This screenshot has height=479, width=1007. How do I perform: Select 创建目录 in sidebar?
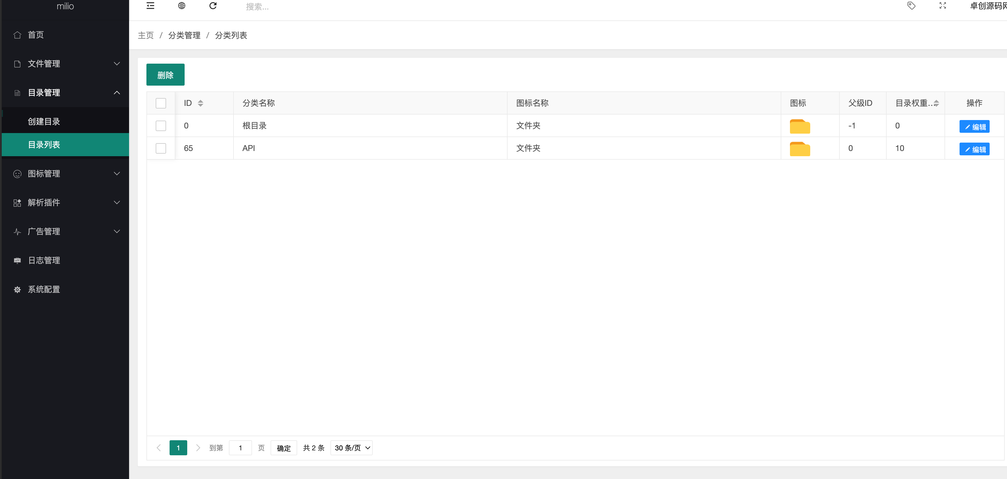tap(65, 121)
